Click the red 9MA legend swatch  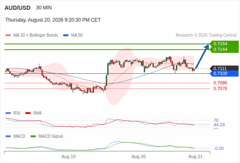pos(28,113)
